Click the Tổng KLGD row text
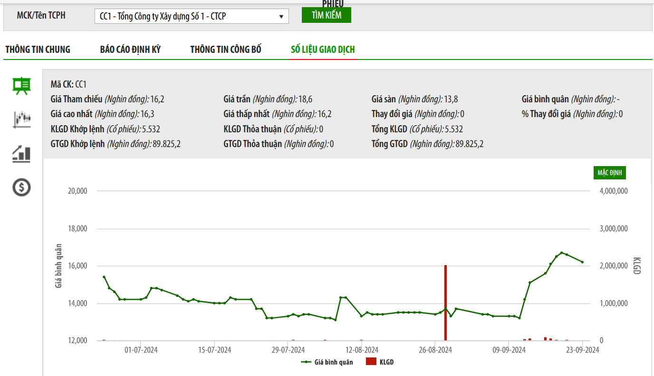This screenshot has width=654, height=376. [417, 129]
